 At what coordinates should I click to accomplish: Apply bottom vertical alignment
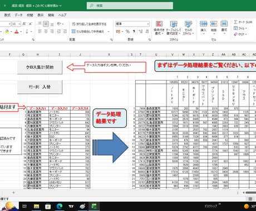coord(52,24)
